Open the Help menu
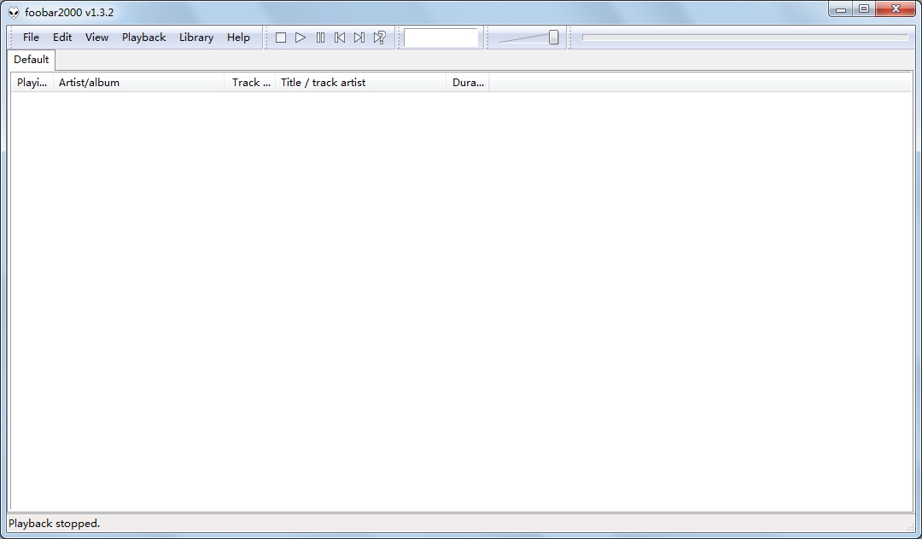 (239, 37)
